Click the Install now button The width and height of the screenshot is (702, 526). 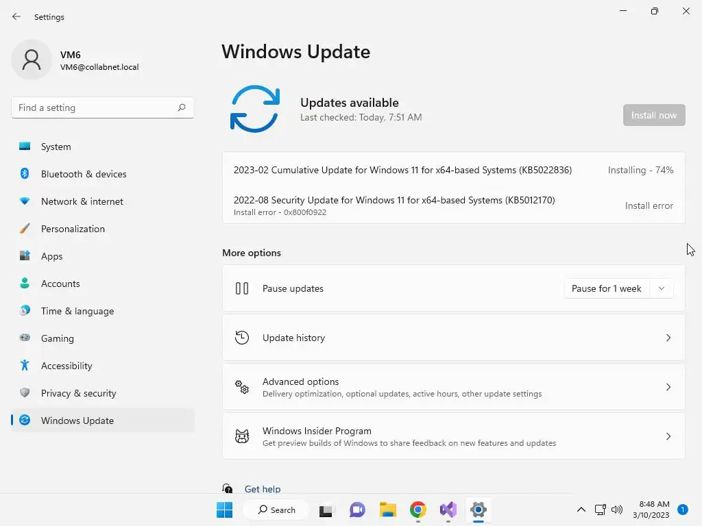pos(654,115)
